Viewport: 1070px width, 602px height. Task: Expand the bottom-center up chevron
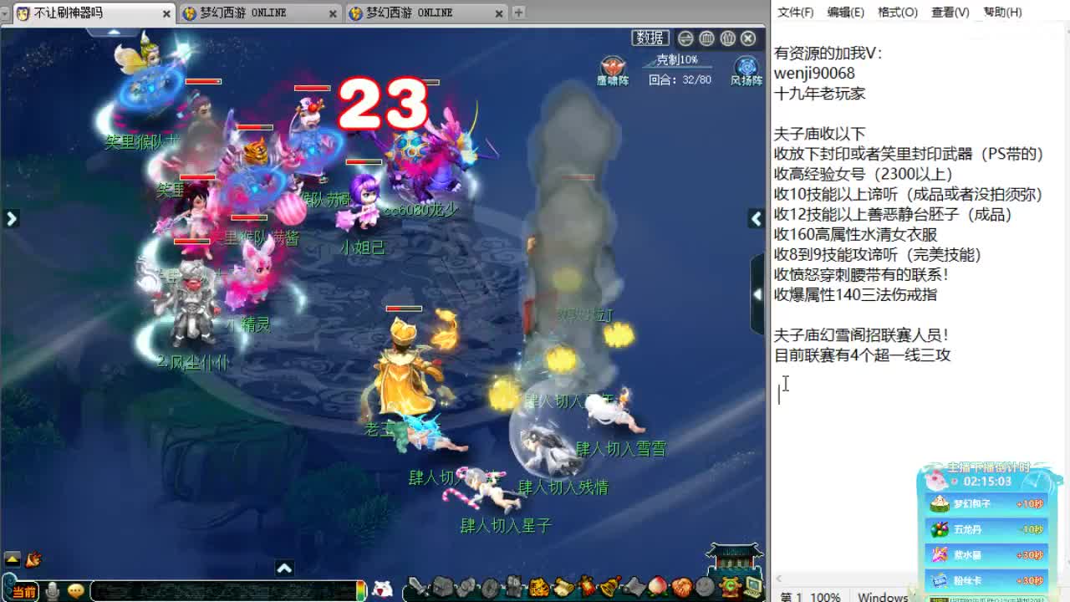coord(284,569)
